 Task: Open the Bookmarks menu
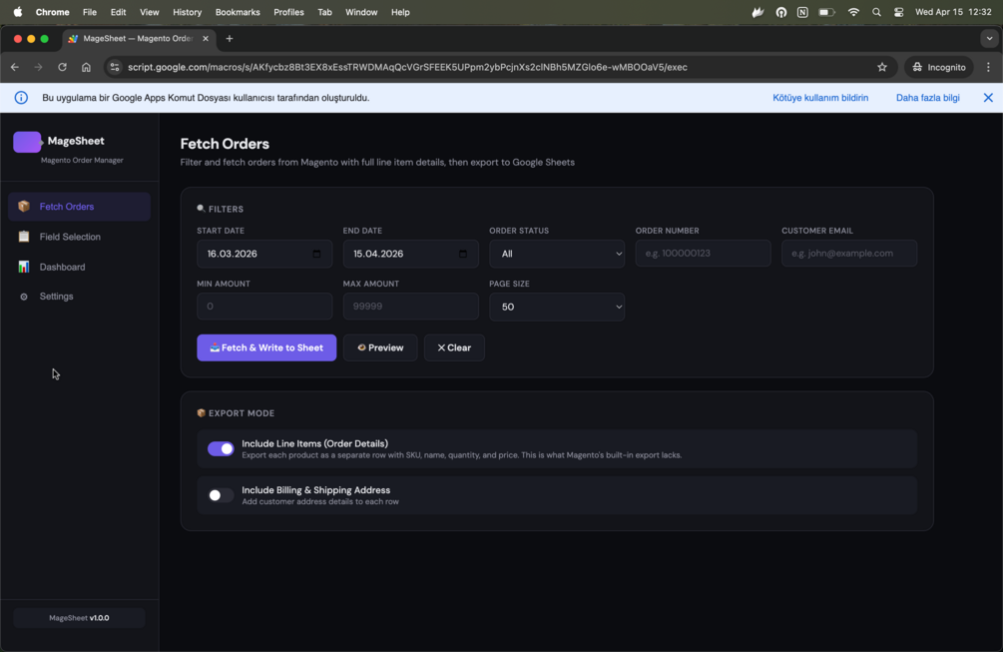click(x=238, y=12)
